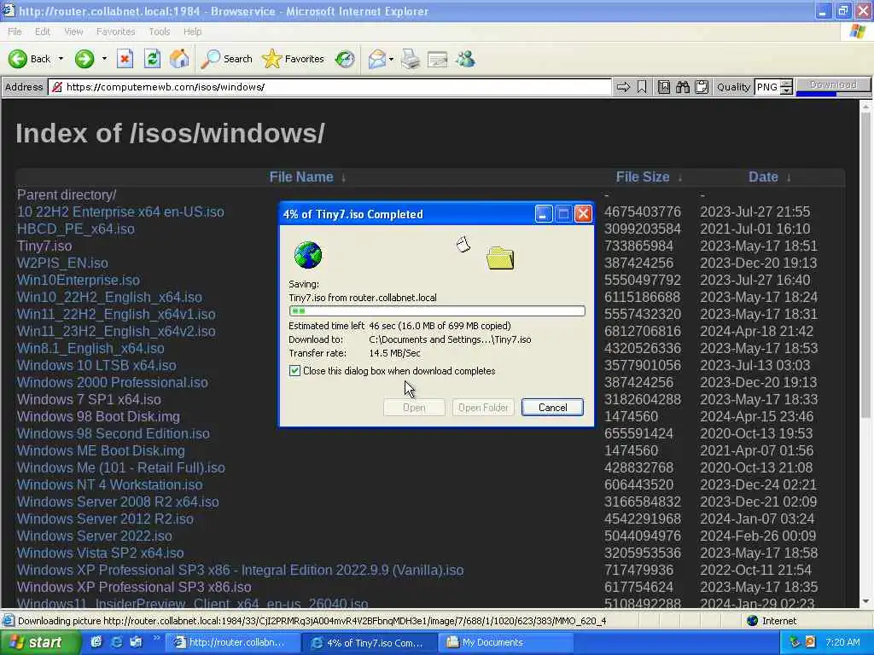Open the HBCD_PE_x64.iso link
874x655 pixels.
click(76, 229)
